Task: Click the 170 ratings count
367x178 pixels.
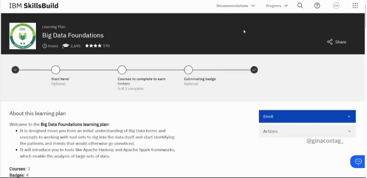Action: [106, 46]
